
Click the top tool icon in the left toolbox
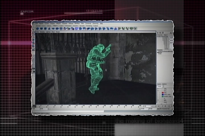34,35
